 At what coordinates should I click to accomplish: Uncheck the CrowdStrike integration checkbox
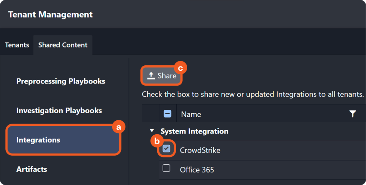[x=167, y=149]
